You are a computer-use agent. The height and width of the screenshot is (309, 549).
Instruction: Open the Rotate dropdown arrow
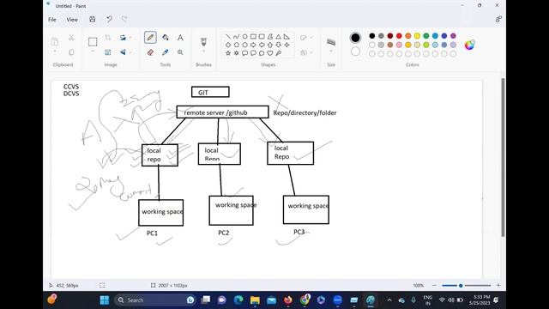pyautogui.click(x=130, y=38)
